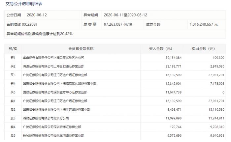Select buy amount 170,744
The image size is (231, 142).
pos(176,127)
